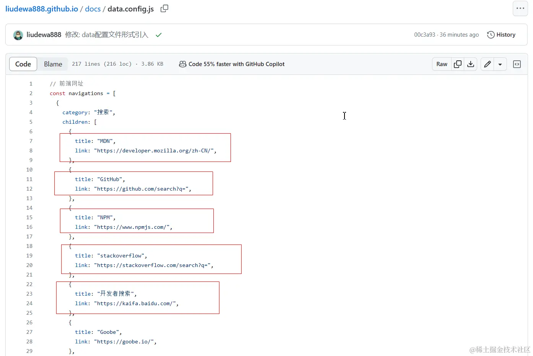Screen dimensions: 533x356
Task: Copy raw file contents
Action: pyautogui.click(x=458, y=64)
